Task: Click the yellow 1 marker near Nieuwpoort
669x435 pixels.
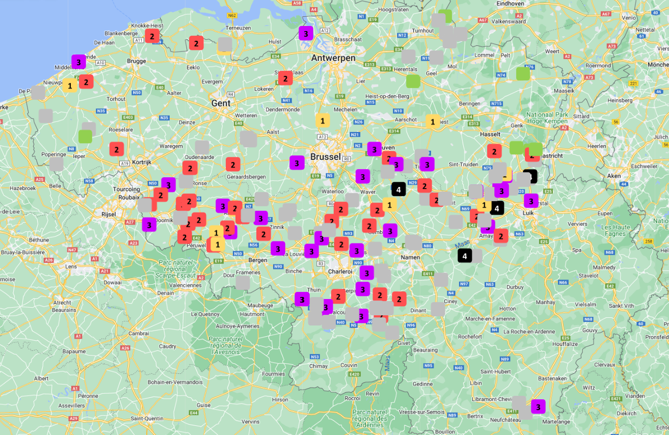Action: [x=70, y=85]
